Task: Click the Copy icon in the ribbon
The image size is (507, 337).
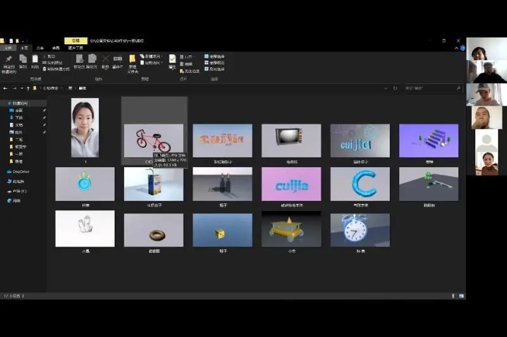Action: tap(23, 60)
